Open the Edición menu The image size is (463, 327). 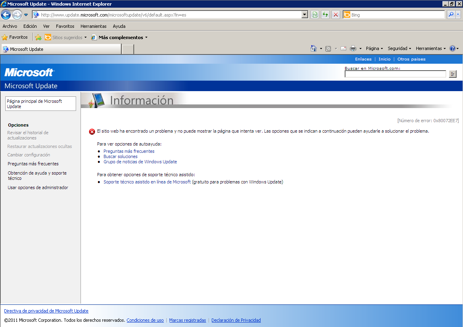(30, 26)
